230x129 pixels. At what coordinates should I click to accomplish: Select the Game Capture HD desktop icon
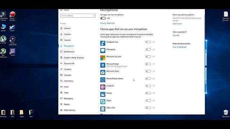(13, 40)
